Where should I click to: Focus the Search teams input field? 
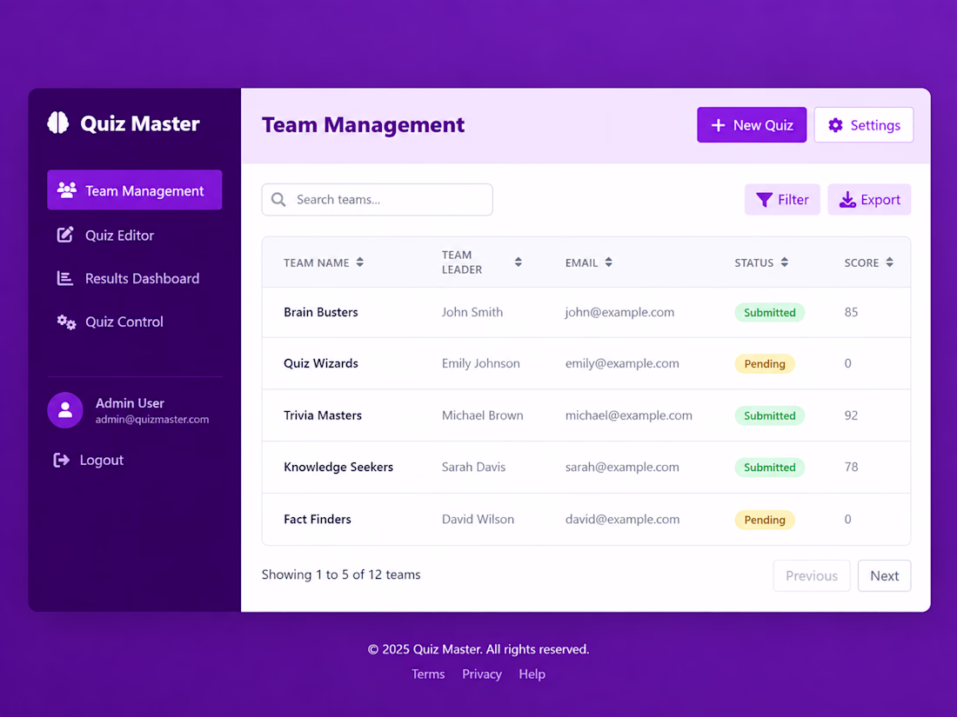point(378,199)
